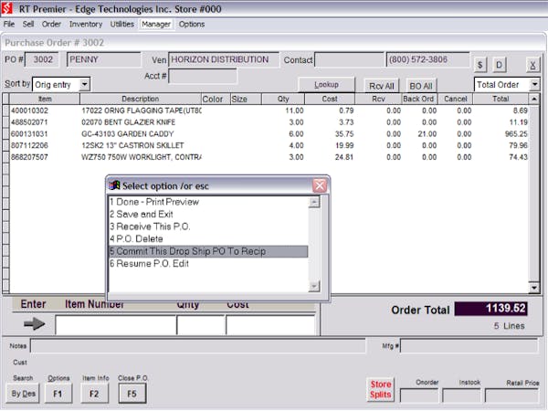The width and height of the screenshot is (548, 411).
Task: Click the F5 Close P.O. button
Action: 132,394
